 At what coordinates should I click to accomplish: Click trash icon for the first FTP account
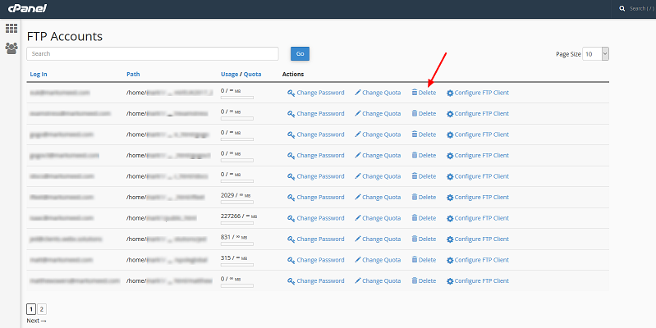[x=415, y=93]
